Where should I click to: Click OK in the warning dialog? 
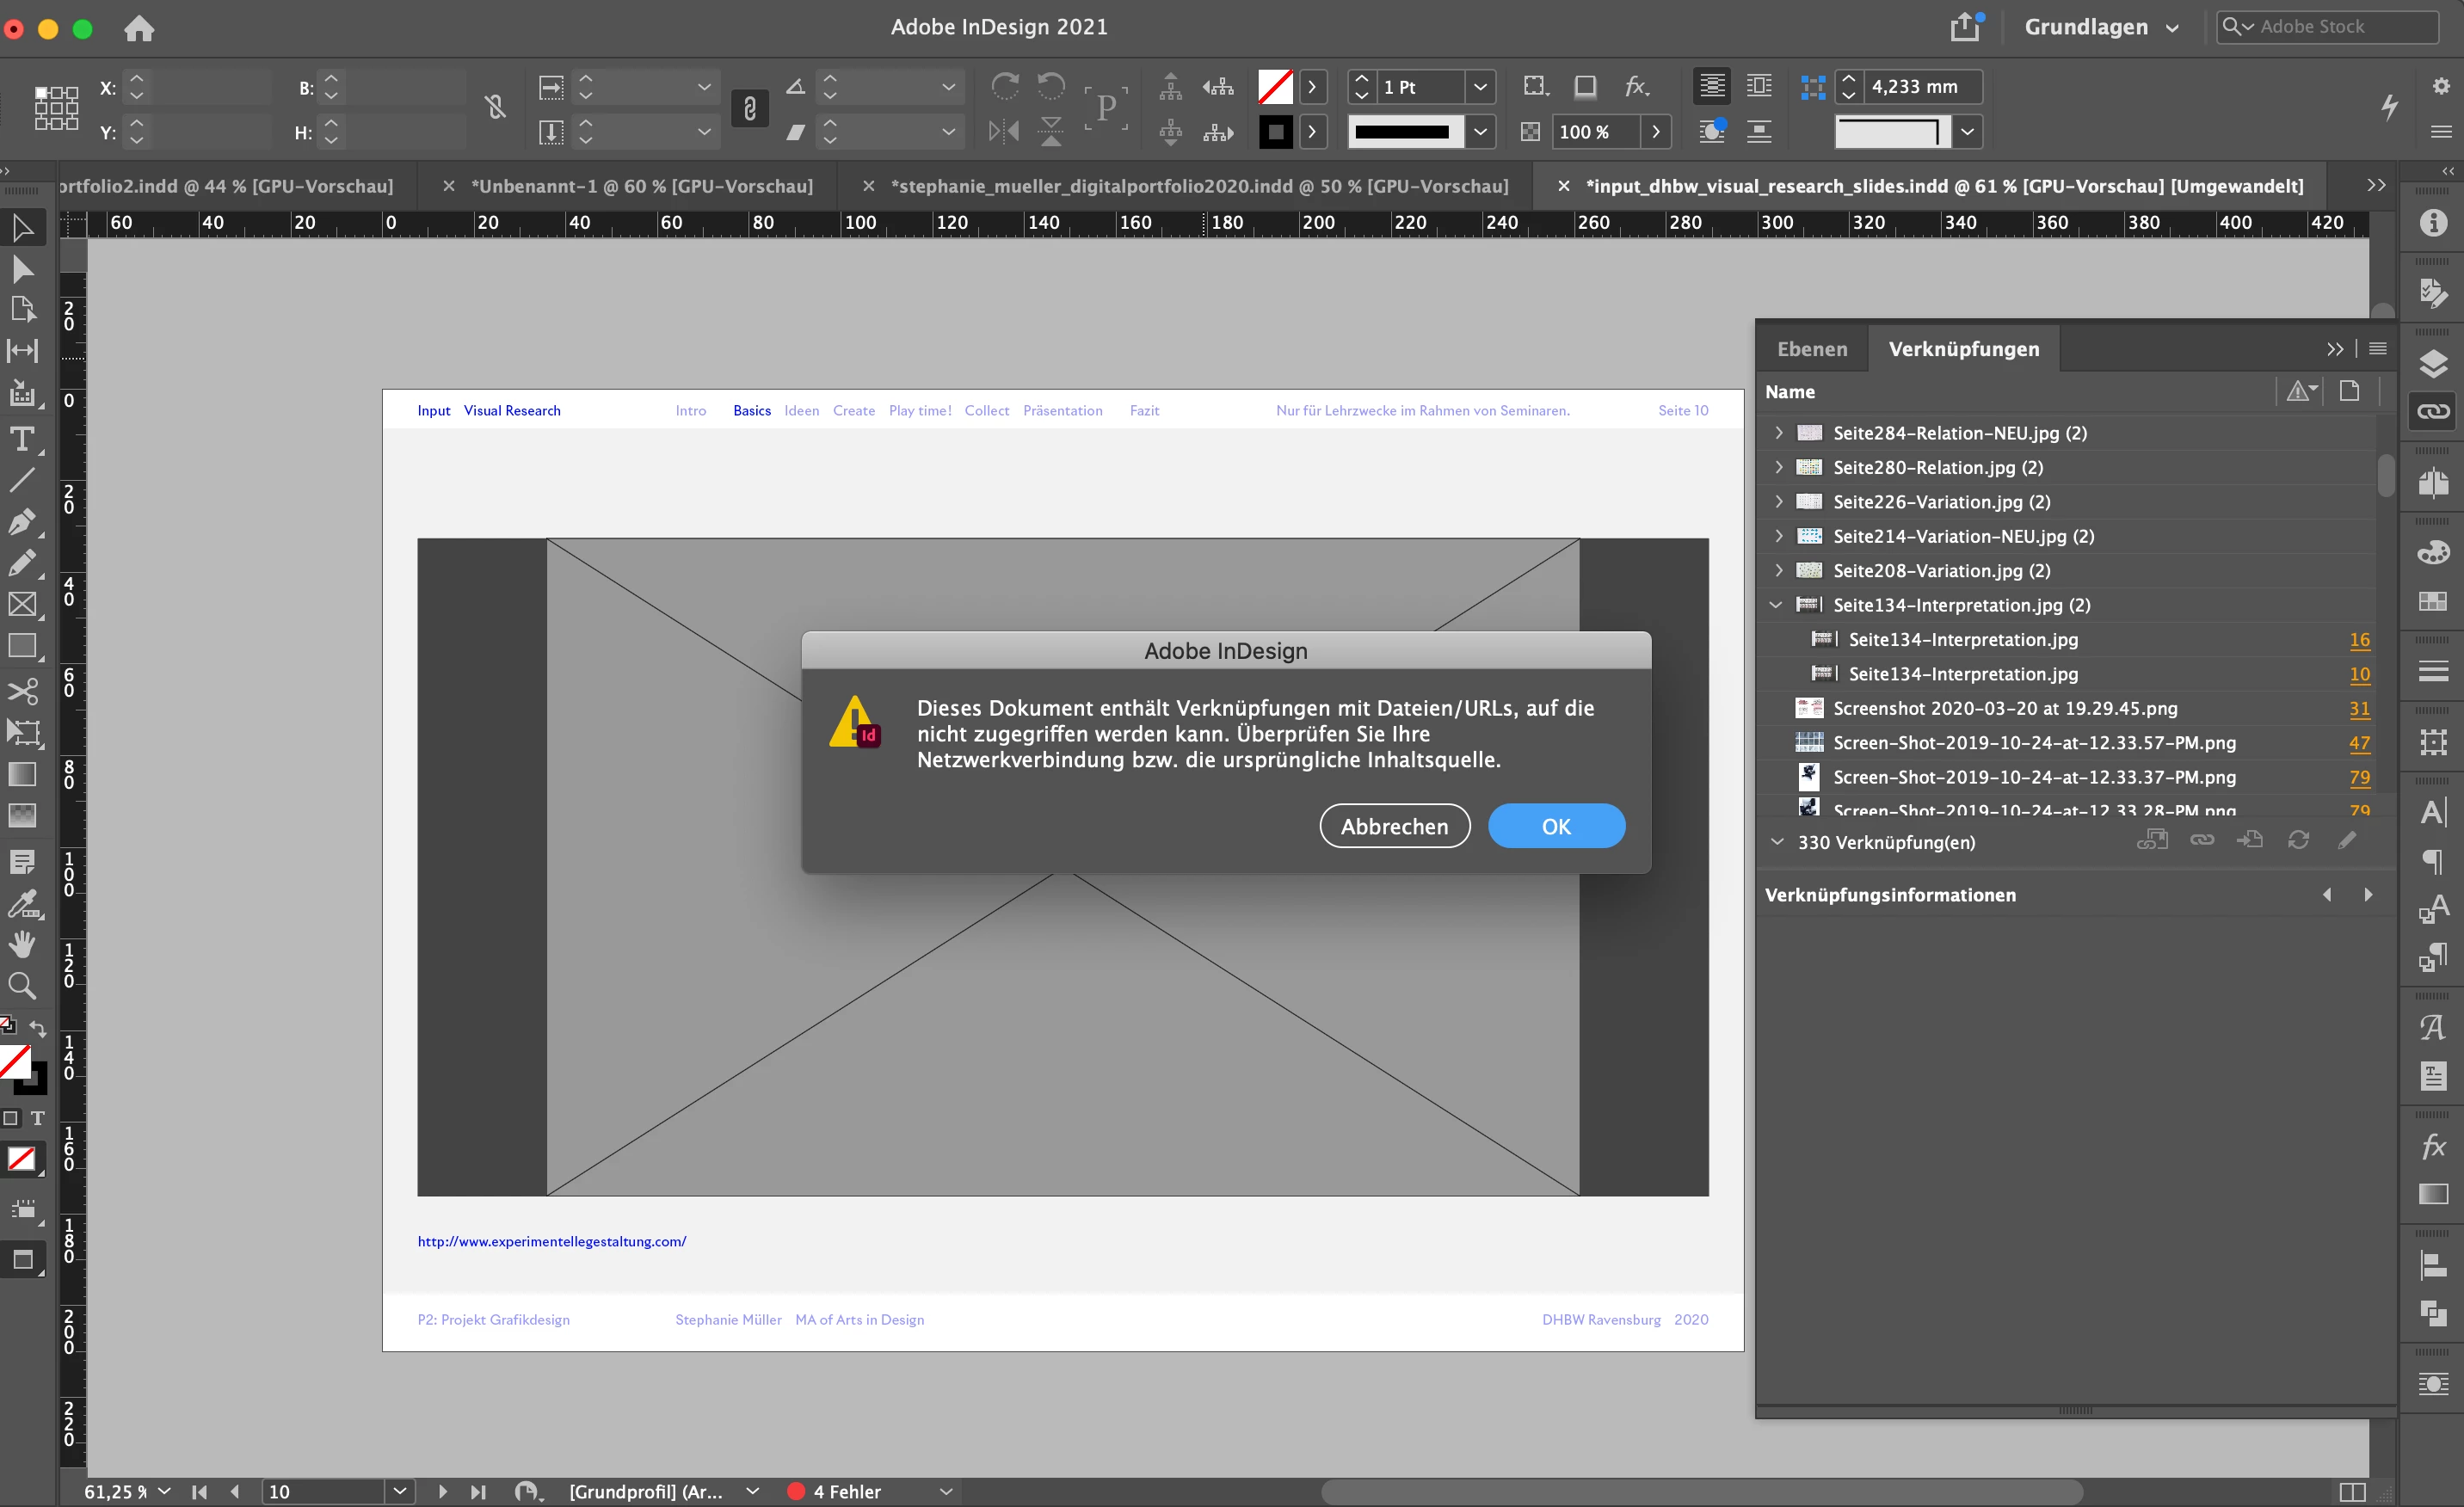1555,827
